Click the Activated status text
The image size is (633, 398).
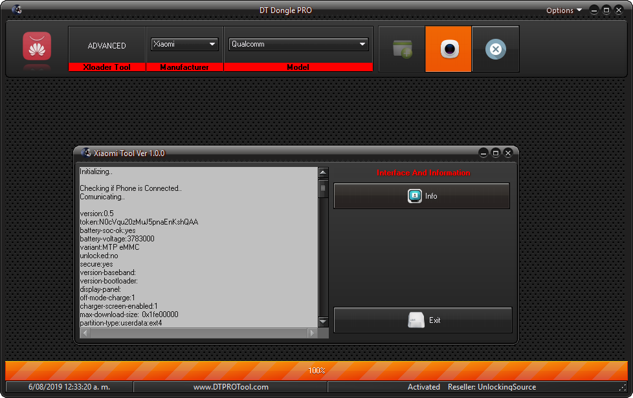coord(423,387)
